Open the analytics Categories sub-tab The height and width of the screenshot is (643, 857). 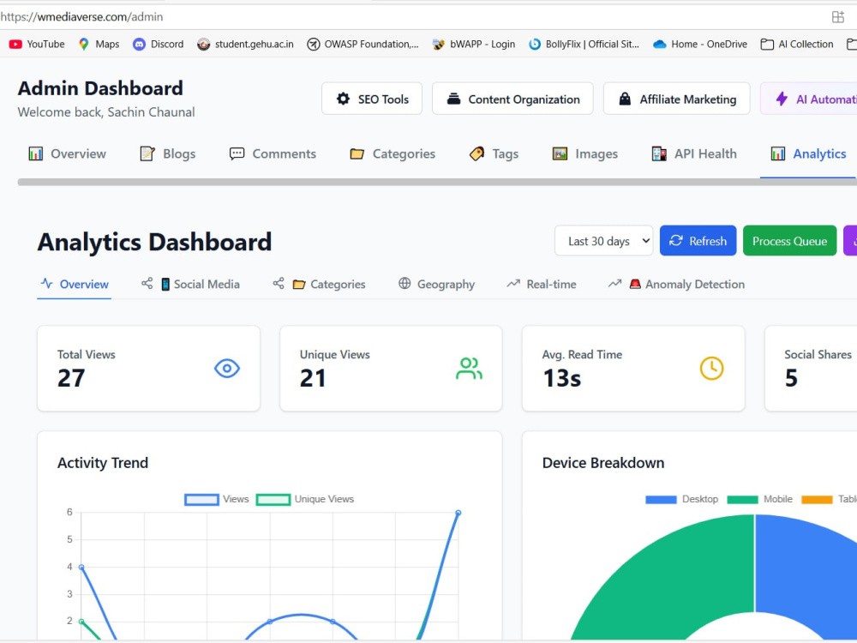click(319, 285)
